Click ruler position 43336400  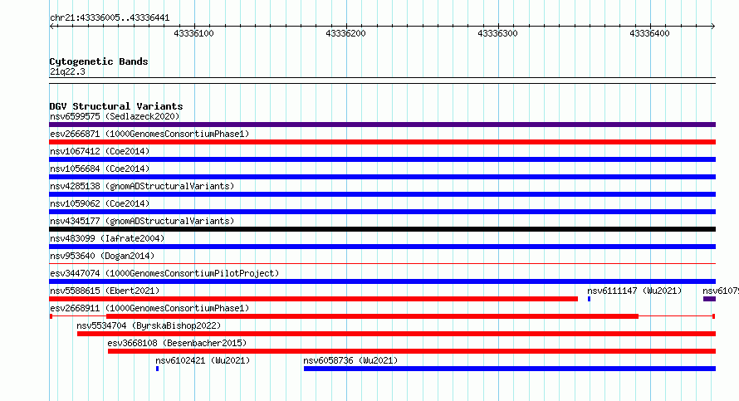(x=649, y=33)
